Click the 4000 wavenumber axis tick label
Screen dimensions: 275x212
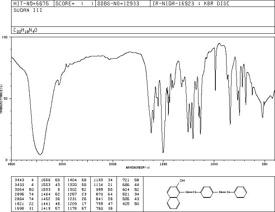12,164
